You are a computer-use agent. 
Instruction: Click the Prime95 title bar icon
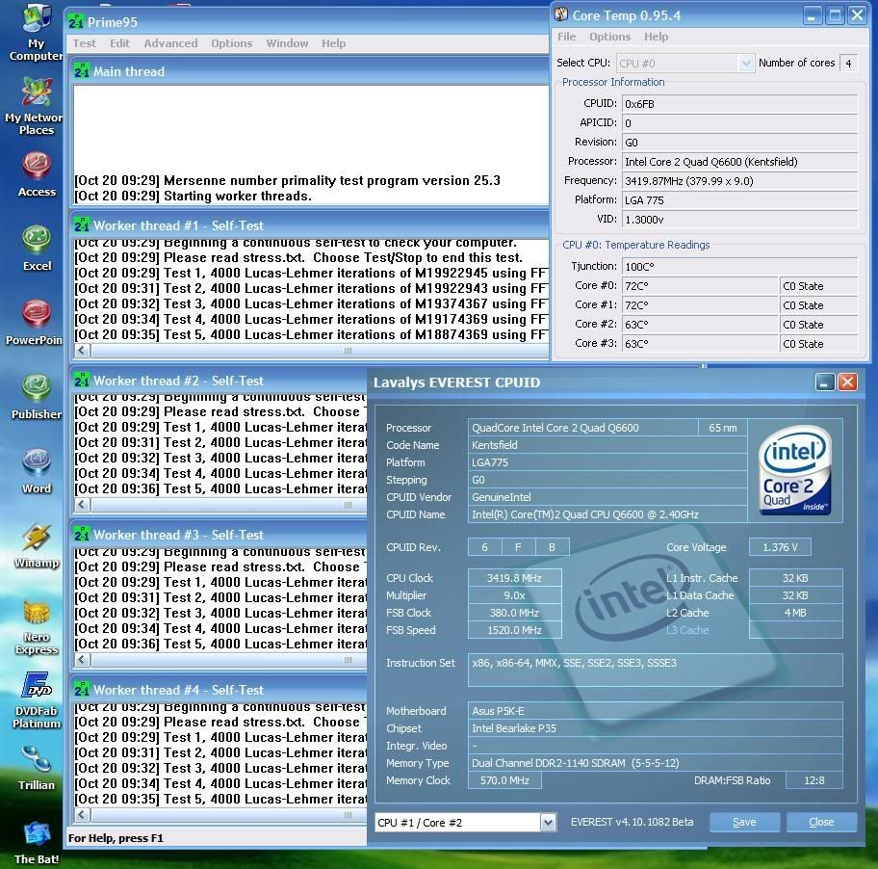point(76,22)
